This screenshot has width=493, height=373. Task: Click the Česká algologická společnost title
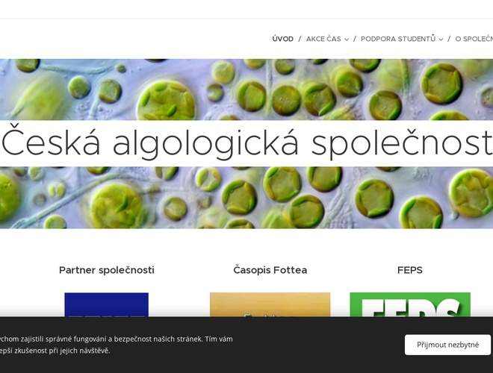(247, 143)
